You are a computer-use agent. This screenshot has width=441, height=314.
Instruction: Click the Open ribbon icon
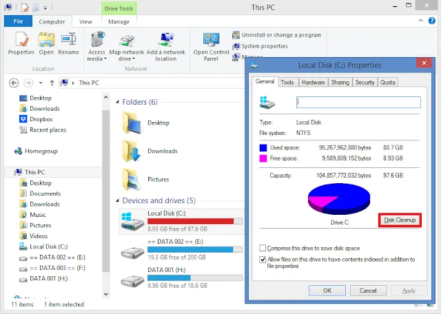(46, 43)
